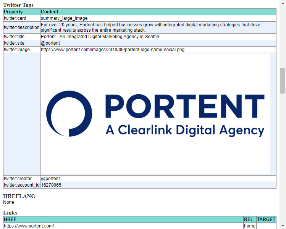Click the twitter:account_id property cell
This screenshot has height=229, width=286.
(x=22, y=185)
